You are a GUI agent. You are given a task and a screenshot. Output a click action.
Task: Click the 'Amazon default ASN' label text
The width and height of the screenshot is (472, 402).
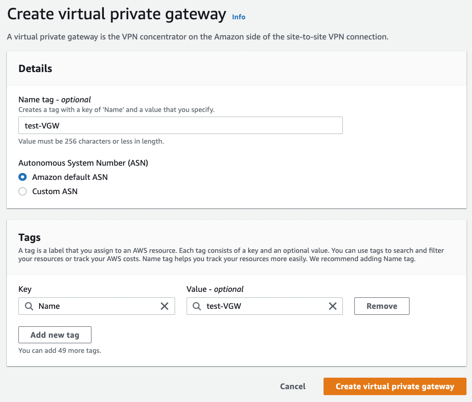[70, 177]
